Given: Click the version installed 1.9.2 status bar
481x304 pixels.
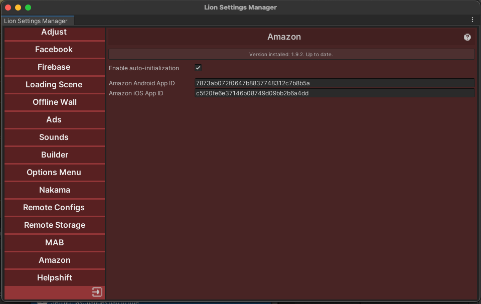Looking at the screenshot, I should coord(291,54).
